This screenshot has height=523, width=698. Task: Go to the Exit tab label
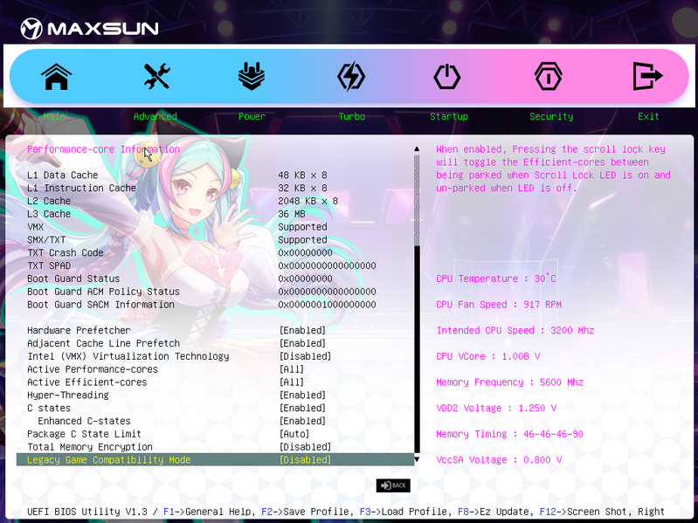[x=648, y=116]
